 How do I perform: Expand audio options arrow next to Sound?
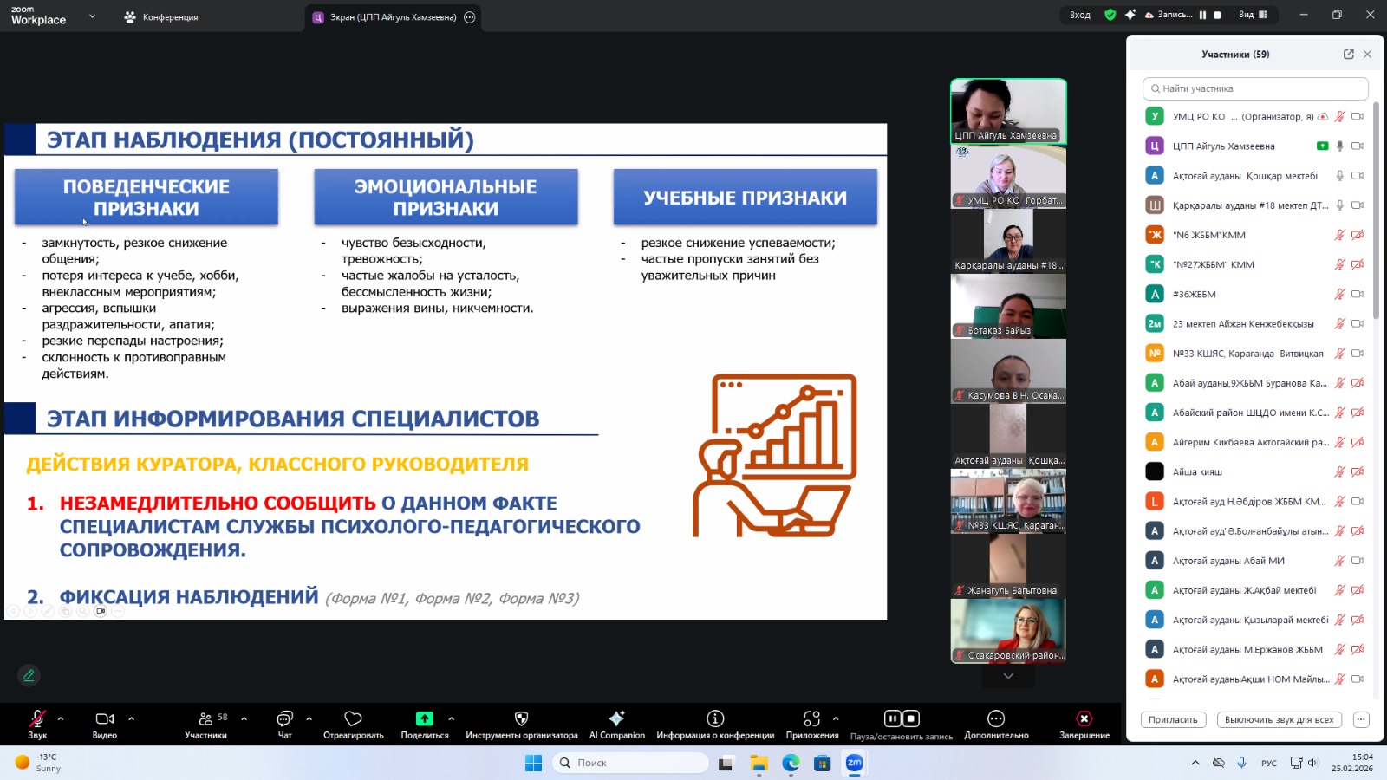click(61, 718)
